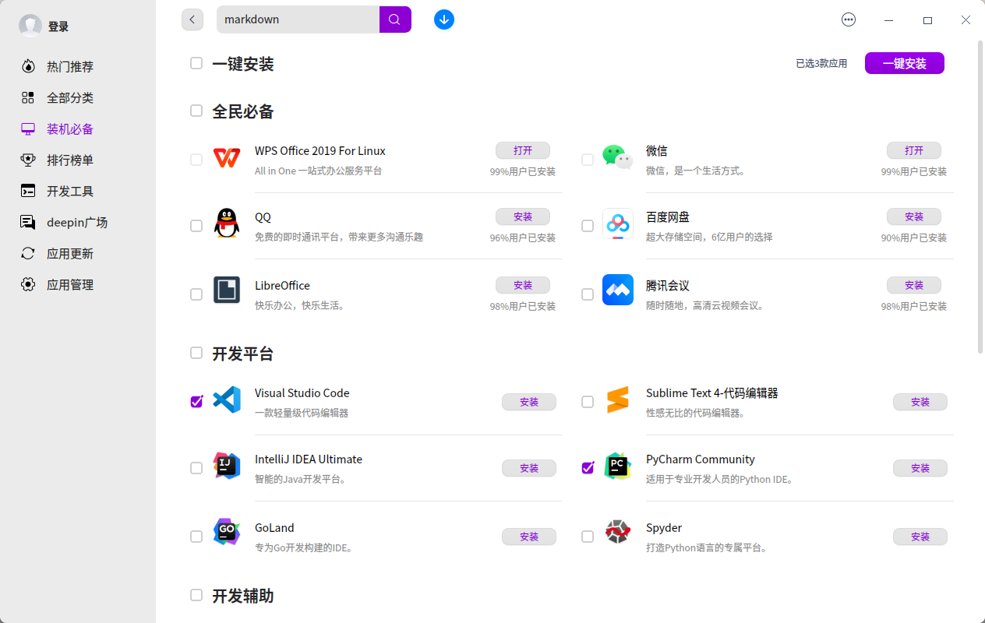Uncheck the Visual Studio Code checkbox
985x623 pixels.
[x=196, y=400]
